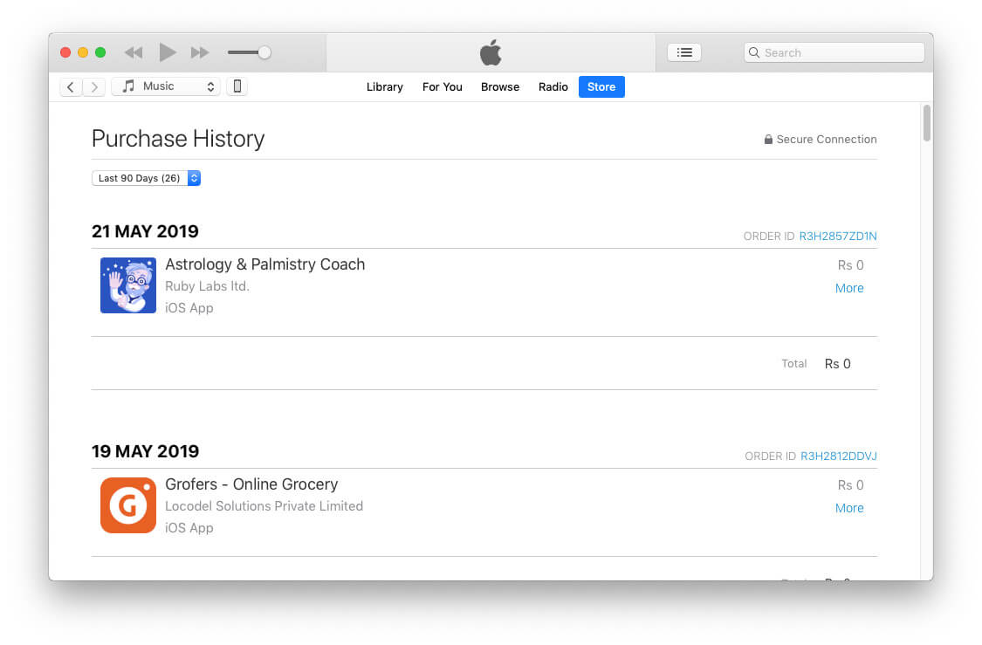Click the Apple logo in the display
This screenshot has width=982, height=645.
491,52
